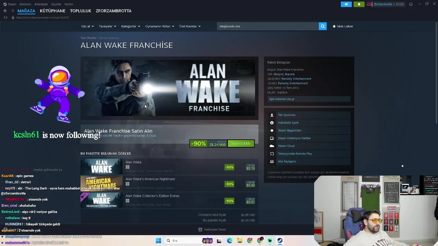Screen dimensions: 438x246
Task: Expand the Göz at dropdown
Action: pos(88,26)
